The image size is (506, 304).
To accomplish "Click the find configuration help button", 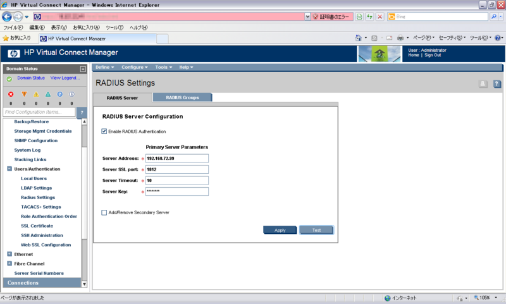I will tap(82, 112).
